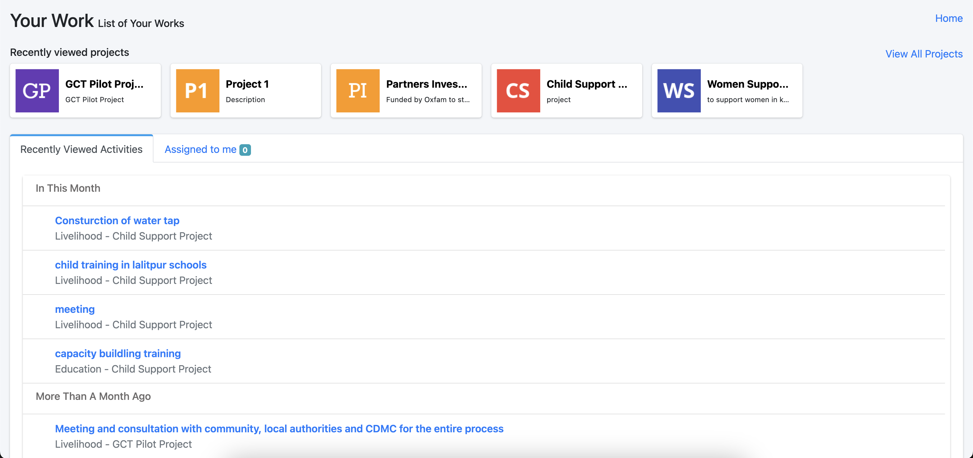Click the Assigned to me count badge
The width and height of the screenshot is (973, 458).
click(245, 150)
